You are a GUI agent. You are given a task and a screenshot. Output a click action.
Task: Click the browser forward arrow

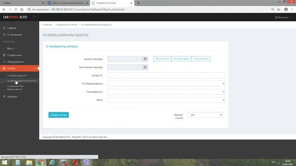point(10,9)
